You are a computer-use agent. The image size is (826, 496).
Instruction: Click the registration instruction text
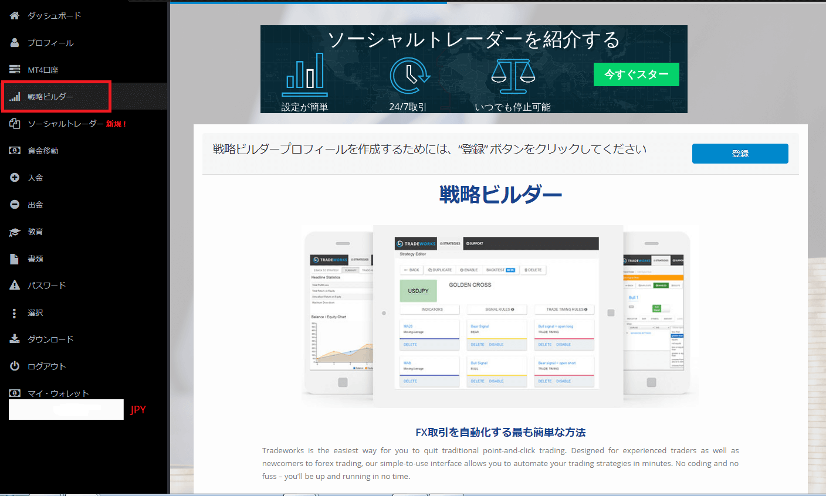[x=430, y=150]
